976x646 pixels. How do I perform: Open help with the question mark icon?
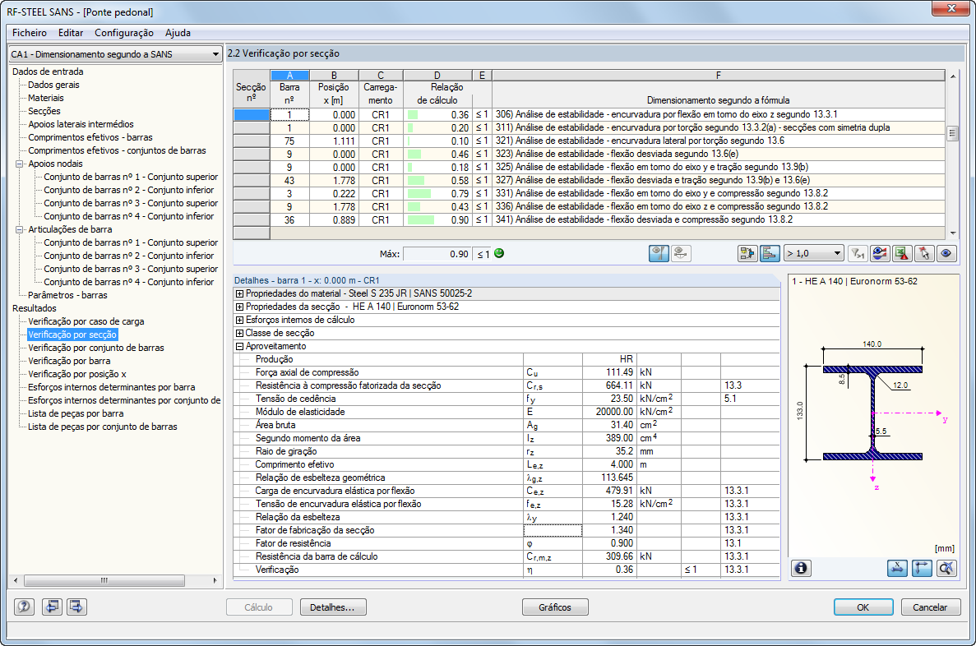click(x=24, y=607)
